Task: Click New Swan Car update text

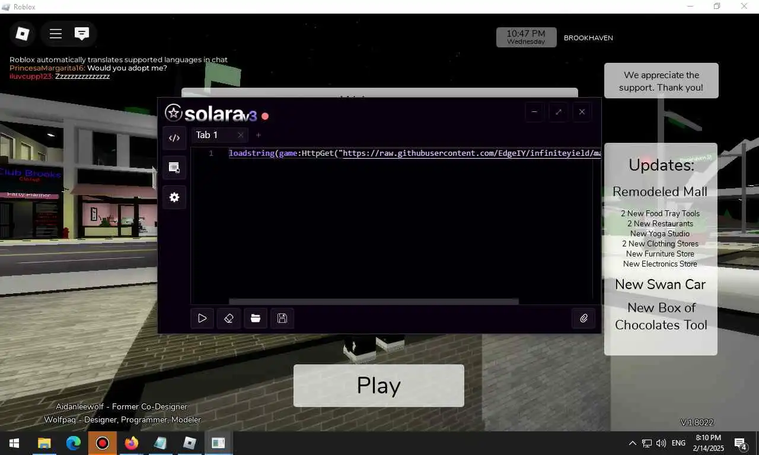Action: coord(660,284)
